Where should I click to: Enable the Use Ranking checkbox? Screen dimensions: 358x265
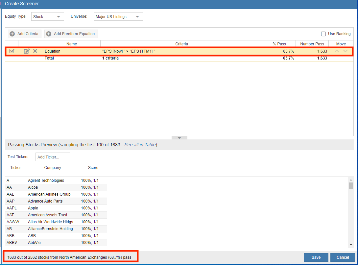tap(323, 34)
